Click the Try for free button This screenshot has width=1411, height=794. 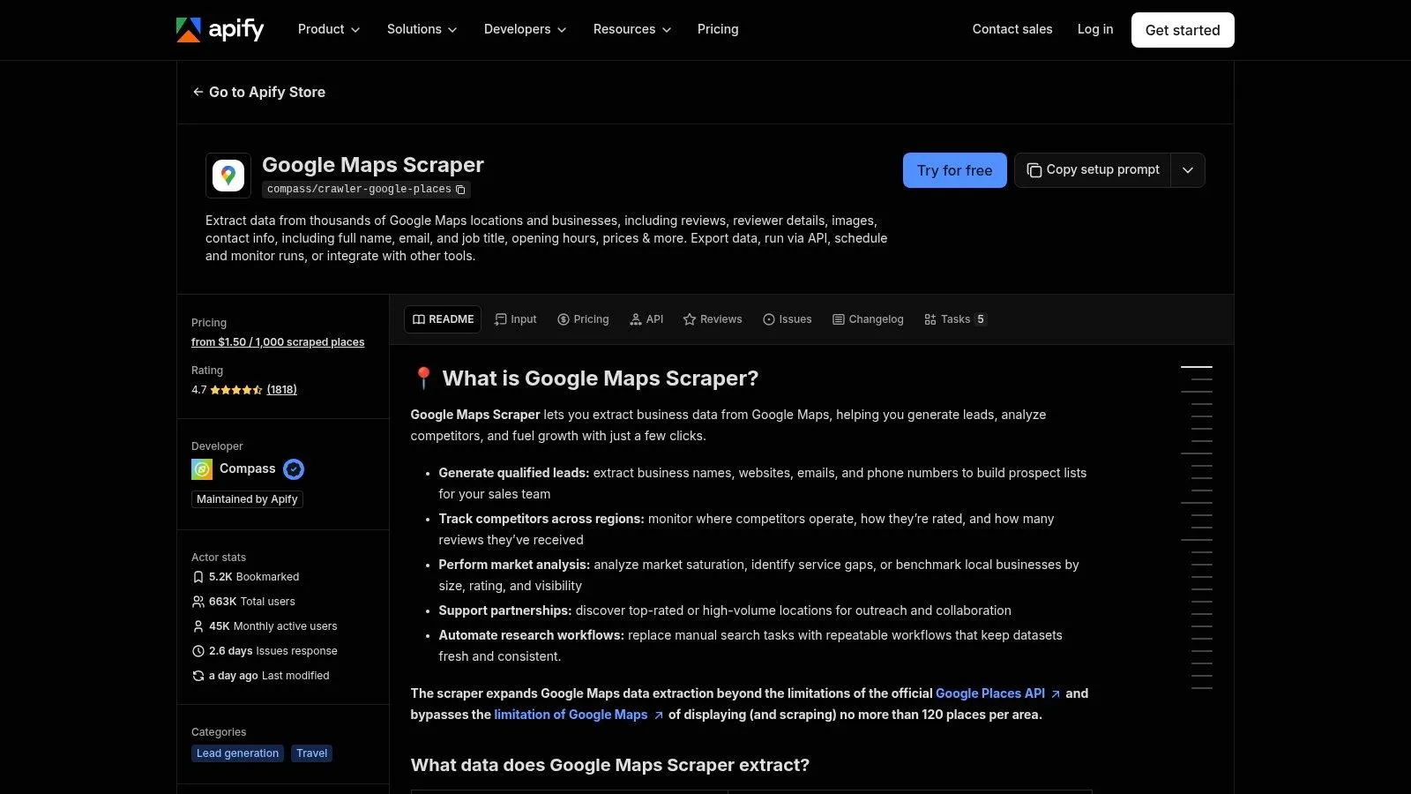click(955, 170)
